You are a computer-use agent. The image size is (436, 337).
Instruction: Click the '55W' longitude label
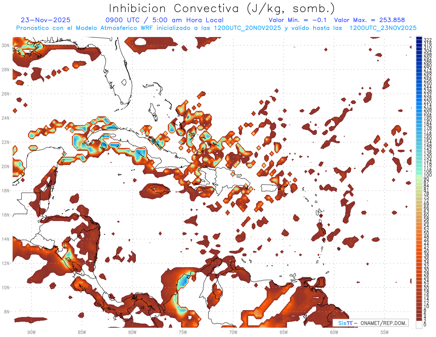tap(385, 332)
